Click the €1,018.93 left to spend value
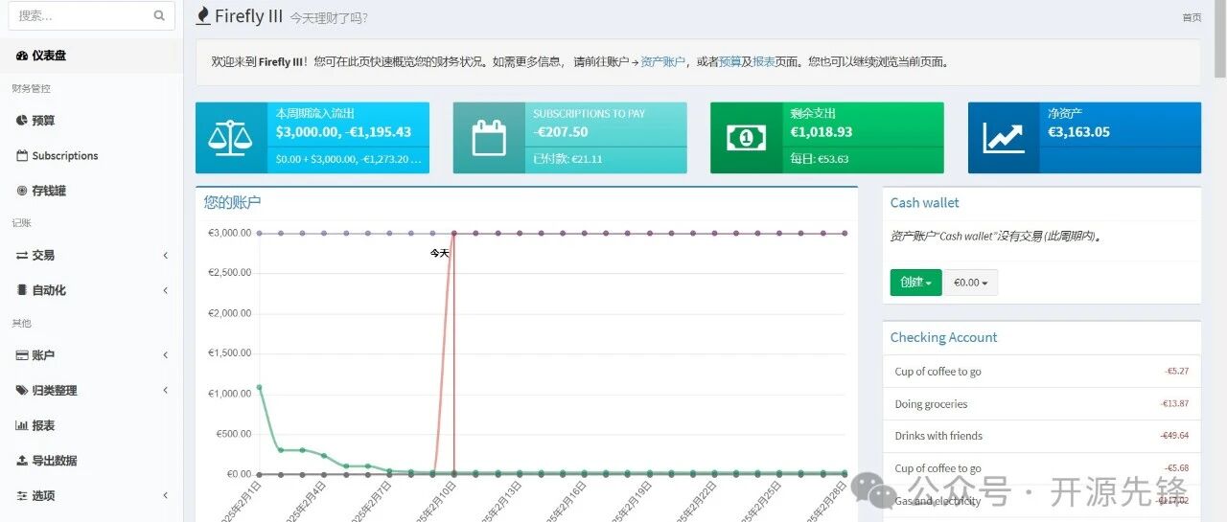This screenshot has height=522, width=1227. (x=822, y=132)
